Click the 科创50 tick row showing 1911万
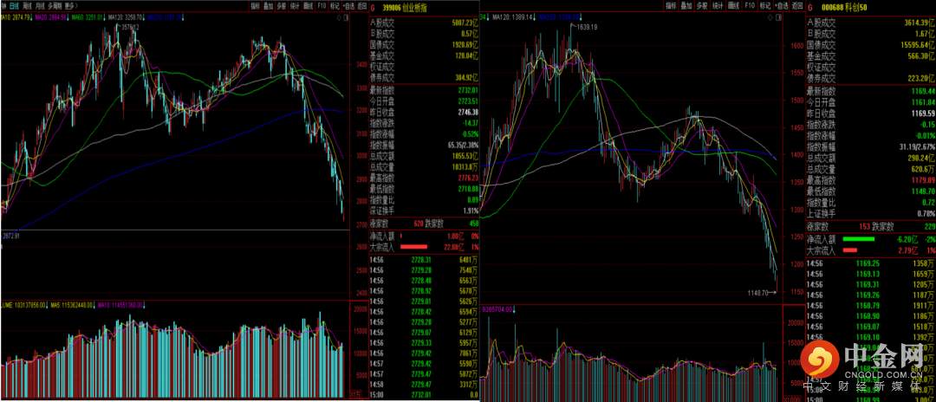936x402 pixels. (x=871, y=307)
